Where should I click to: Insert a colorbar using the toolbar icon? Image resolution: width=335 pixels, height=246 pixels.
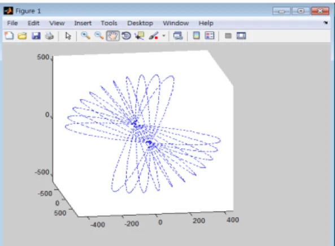pyautogui.click(x=197, y=36)
